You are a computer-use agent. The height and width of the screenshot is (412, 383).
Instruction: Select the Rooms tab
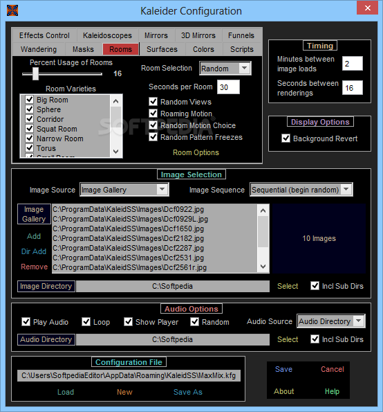coord(121,49)
